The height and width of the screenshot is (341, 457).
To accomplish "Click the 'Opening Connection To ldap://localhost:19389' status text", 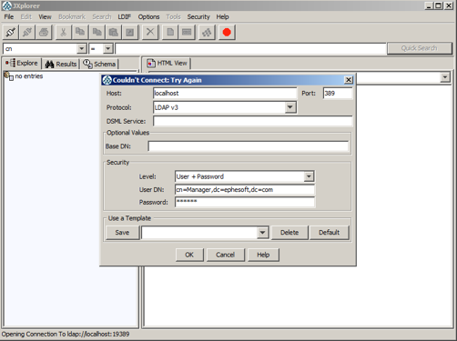I will [66, 334].
